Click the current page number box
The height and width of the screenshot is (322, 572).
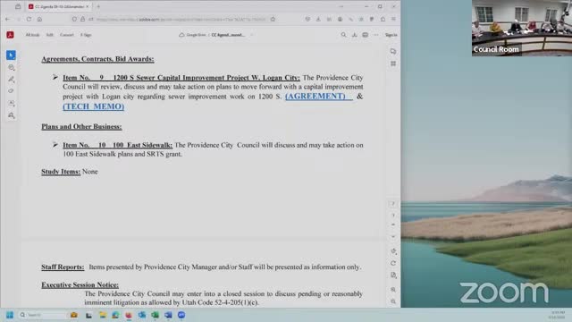point(393,204)
